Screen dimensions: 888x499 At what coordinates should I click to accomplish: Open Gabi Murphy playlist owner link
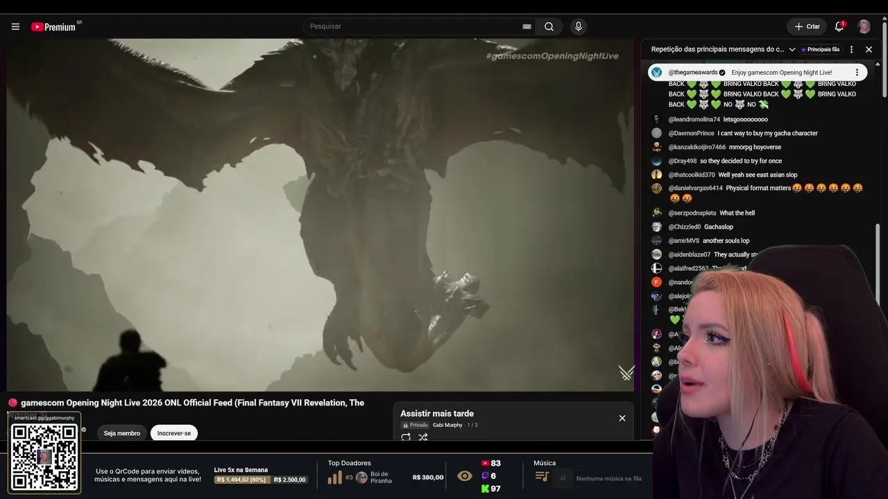447,425
